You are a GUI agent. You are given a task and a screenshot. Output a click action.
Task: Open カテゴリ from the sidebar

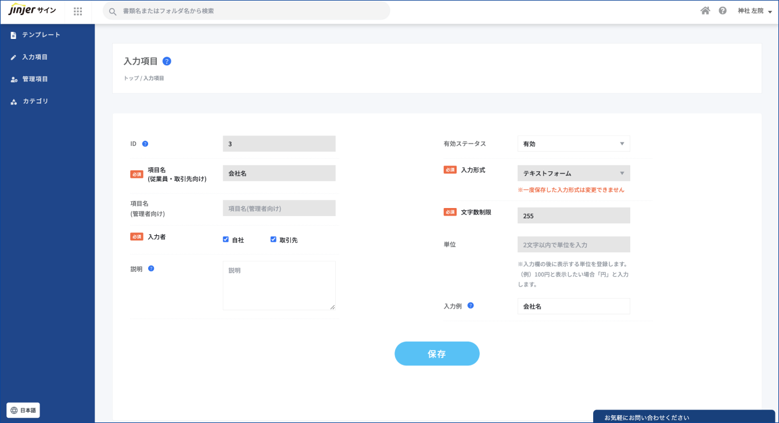(35, 101)
